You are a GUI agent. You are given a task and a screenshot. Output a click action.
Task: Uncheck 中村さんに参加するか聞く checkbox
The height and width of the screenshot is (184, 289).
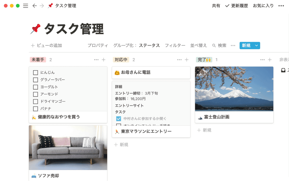118,119
